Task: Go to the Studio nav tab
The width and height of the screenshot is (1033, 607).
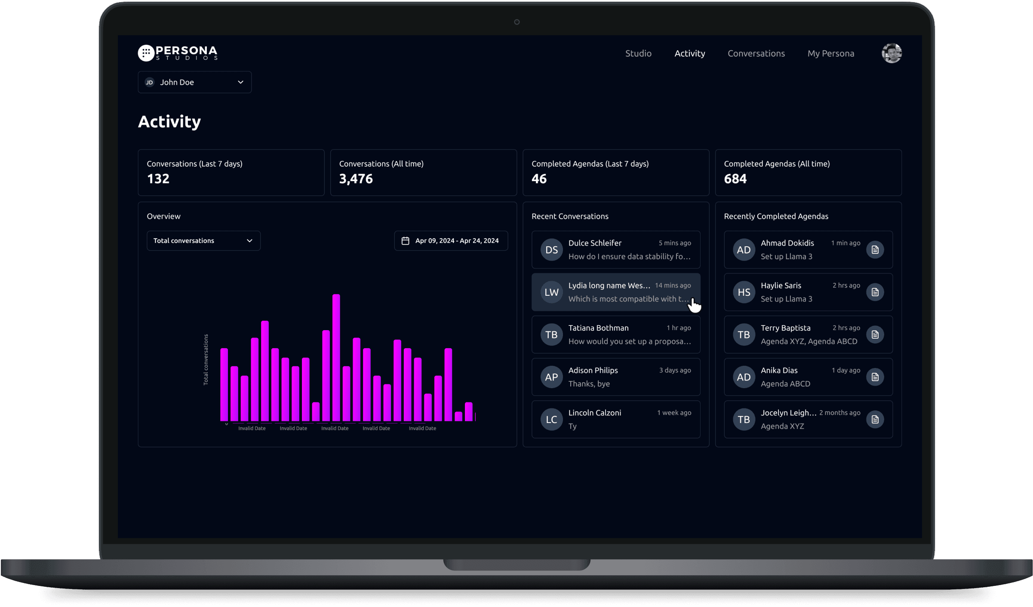Action: [x=638, y=53]
